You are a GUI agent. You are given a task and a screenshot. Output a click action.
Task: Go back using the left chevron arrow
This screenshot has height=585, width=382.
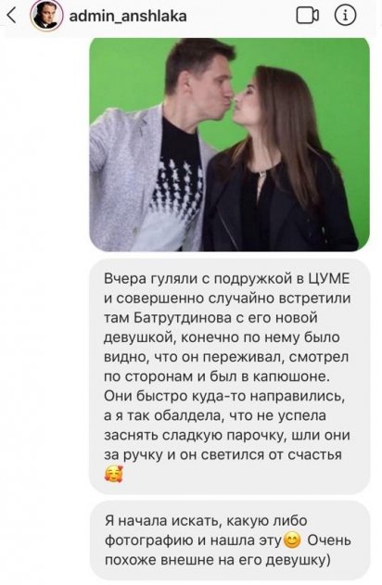11,16
